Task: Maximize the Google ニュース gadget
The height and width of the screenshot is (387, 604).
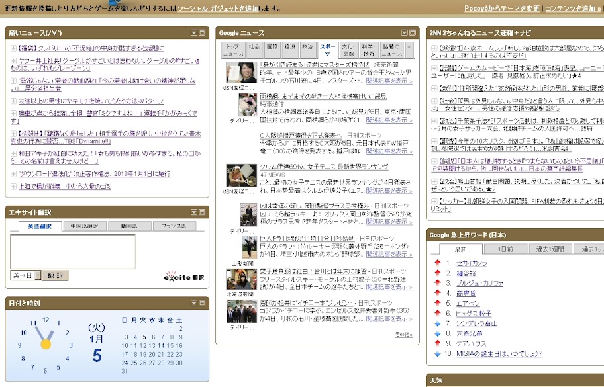Action: click(x=412, y=33)
